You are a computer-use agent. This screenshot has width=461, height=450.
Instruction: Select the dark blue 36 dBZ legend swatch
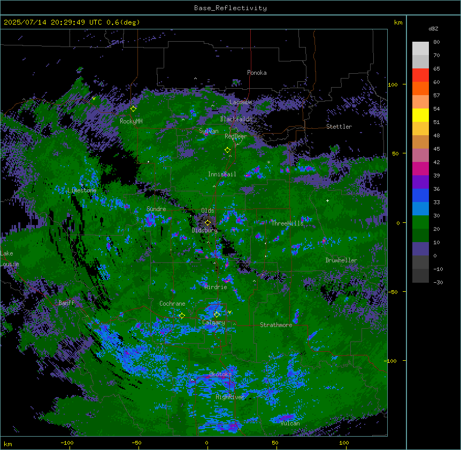[420, 195]
